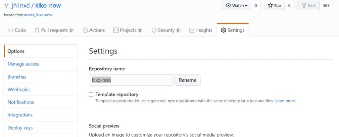Enable the Template repository checkbox
339x137 pixels.
tap(91, 95)
